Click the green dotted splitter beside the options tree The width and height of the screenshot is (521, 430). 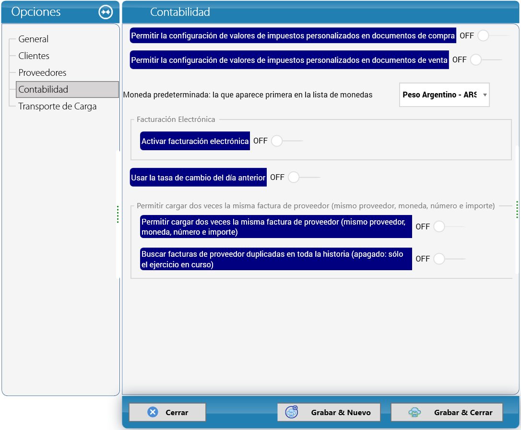[x=118, y=215]
